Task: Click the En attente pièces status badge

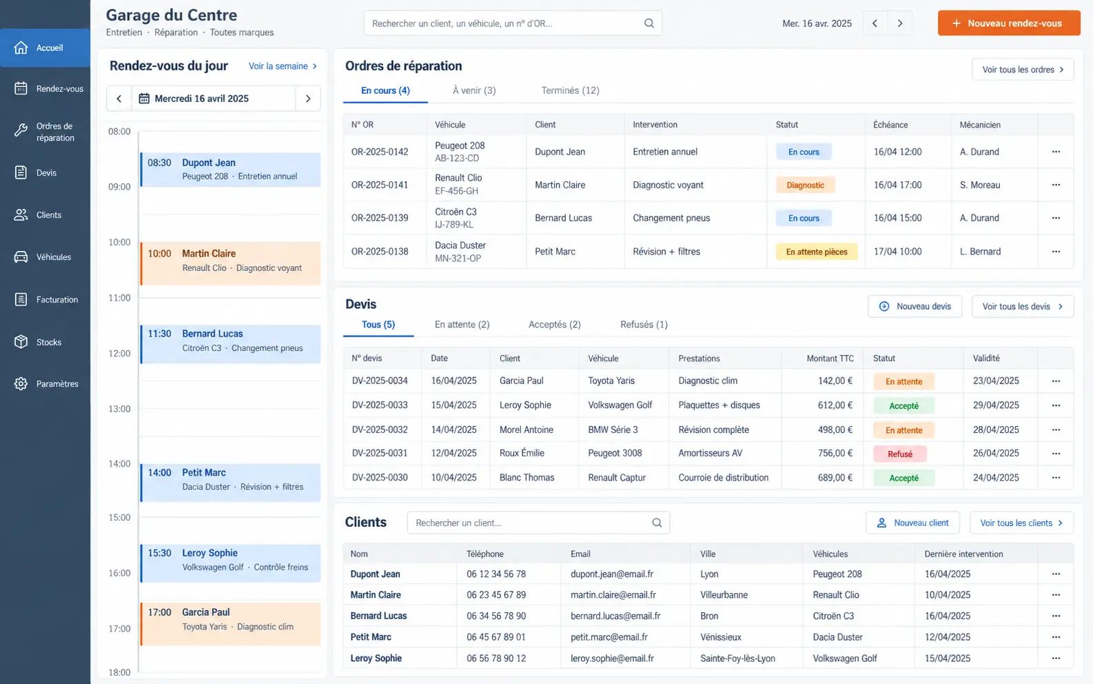Action: coord(817,252)
